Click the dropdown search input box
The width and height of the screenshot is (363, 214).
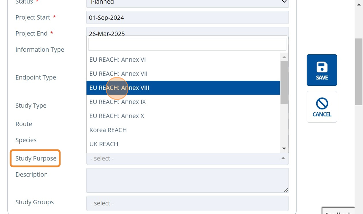(187, 44)
